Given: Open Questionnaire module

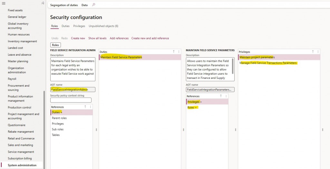Looking at the screenshot, I should click(x=16, y=125).
